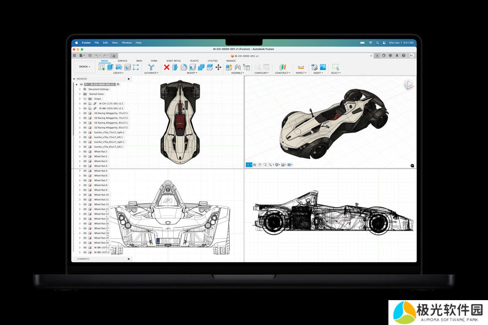488x325 pixels.
Task: Click the Measure ruler icon under Inspect
Action: coord(301,67)
